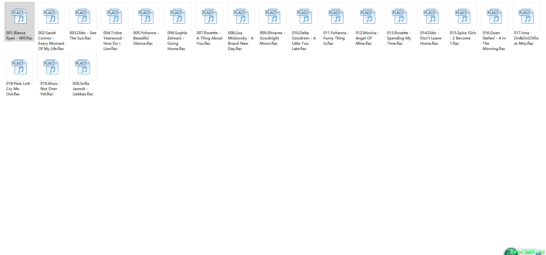Click the filename text '001.Bianca Ryan - Will.flac'
The image size is (546, 255).
[19, 35]
